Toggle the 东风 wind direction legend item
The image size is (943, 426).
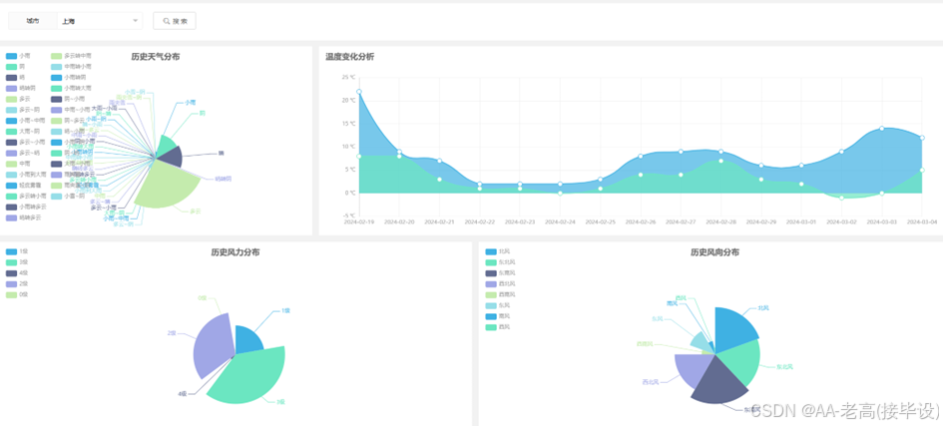[498, 305]
